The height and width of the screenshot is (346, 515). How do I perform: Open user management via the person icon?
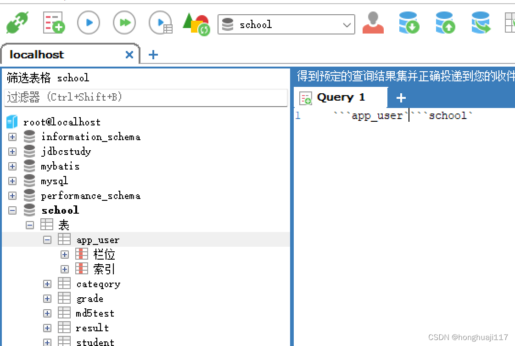[373, 23]
